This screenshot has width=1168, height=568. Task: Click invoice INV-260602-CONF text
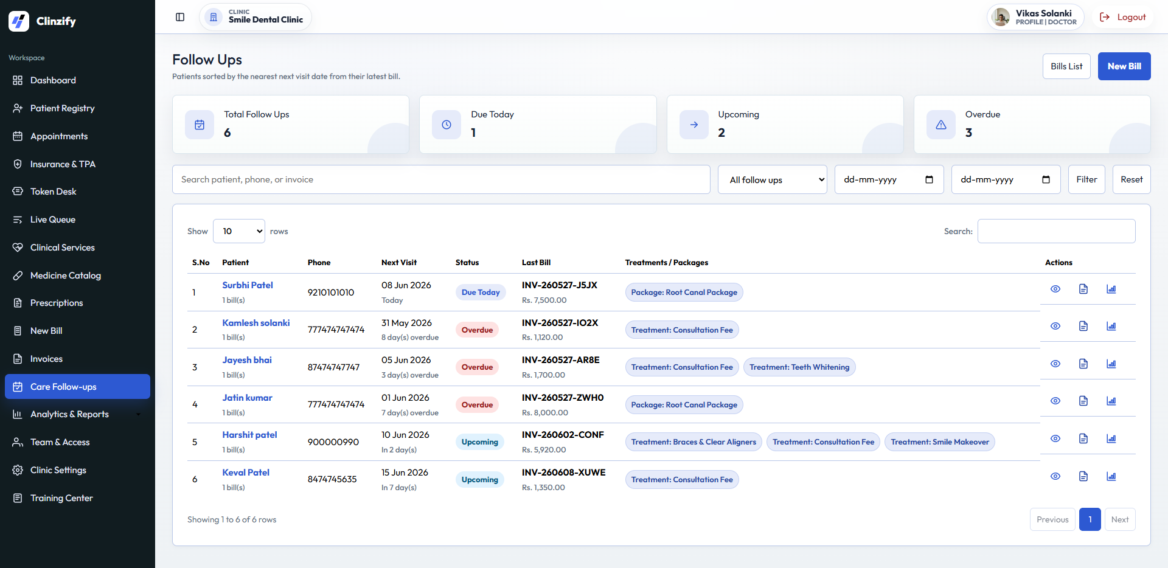(x=563, y=435)
